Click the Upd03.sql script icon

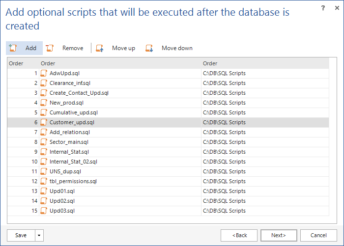(44, 211)
